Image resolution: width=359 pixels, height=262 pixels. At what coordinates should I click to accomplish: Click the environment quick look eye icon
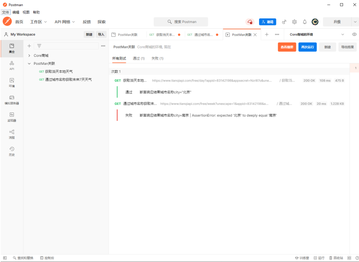[x=354, y=34]
